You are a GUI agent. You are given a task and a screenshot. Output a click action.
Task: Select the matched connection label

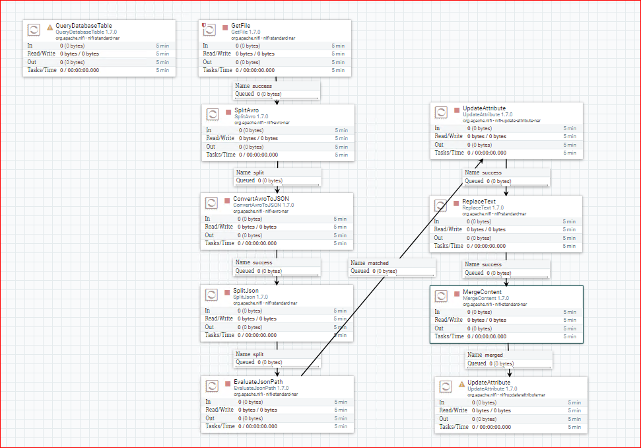(391, 267)
